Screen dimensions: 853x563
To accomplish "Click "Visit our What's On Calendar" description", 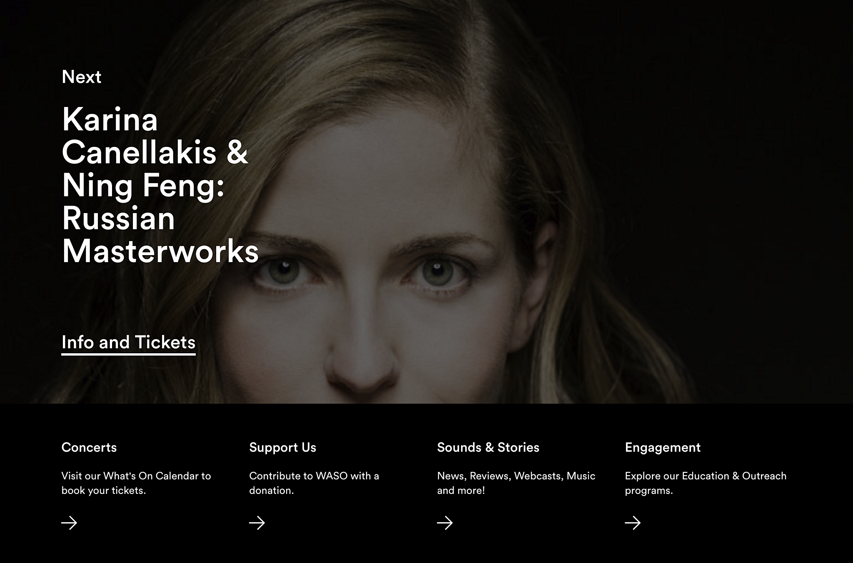I will (136, 483).
